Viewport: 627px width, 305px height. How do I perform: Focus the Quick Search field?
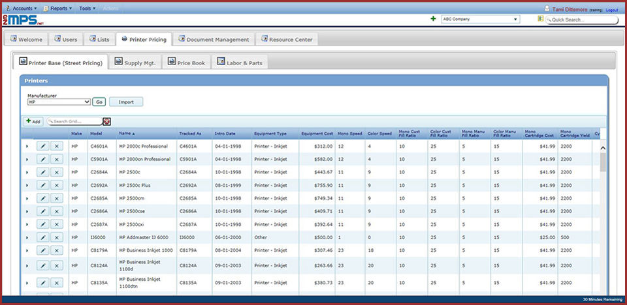point(582,20)
